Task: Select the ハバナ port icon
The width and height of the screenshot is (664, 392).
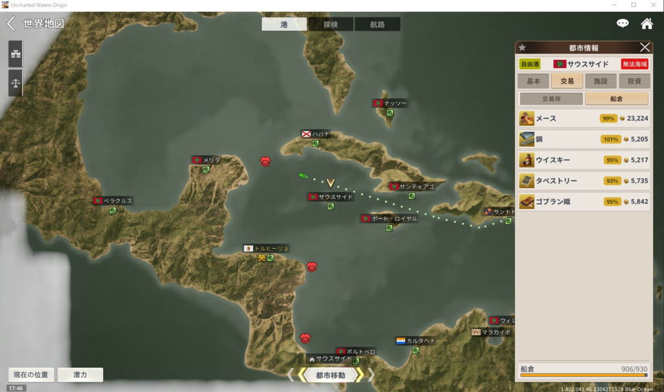Action: pyautogui.click(x=315, y=143)
